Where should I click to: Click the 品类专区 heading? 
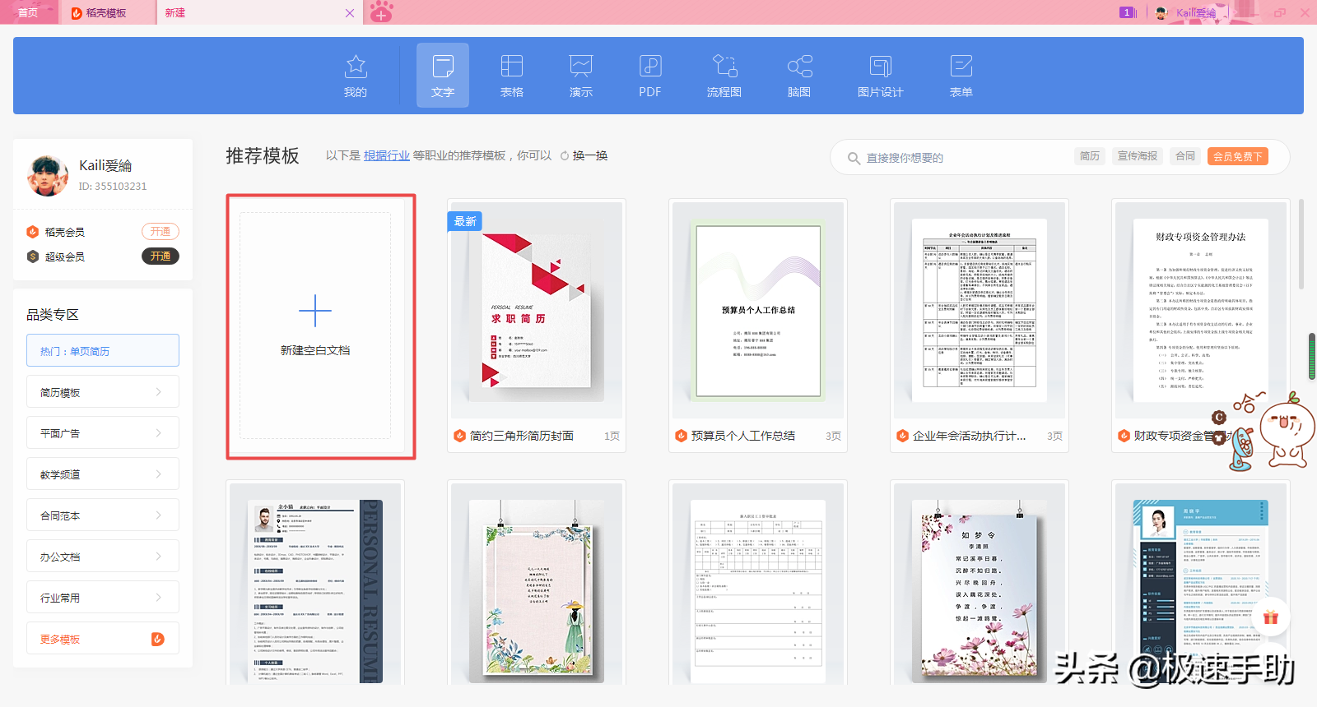(x=53, y=315)
